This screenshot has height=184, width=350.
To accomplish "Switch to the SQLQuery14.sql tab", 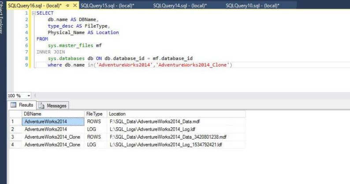I will (180, 5).
